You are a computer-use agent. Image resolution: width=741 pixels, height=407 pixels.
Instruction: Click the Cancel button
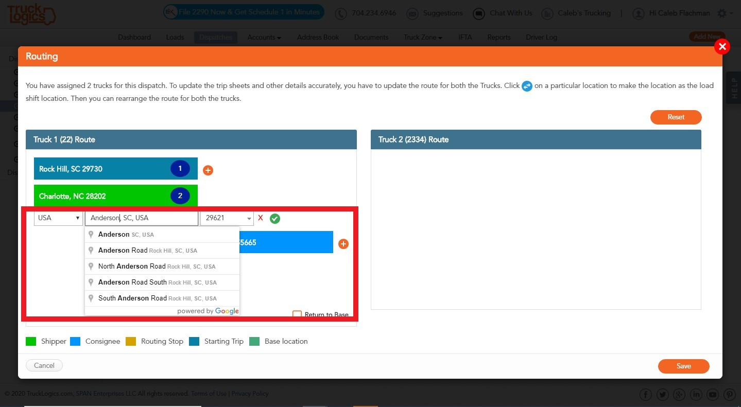pyautogui.click(x=44, y=365)
